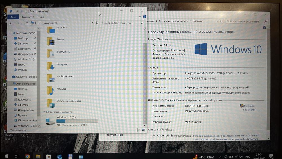Select pinned Документы under Быстрый доступ

23,49
